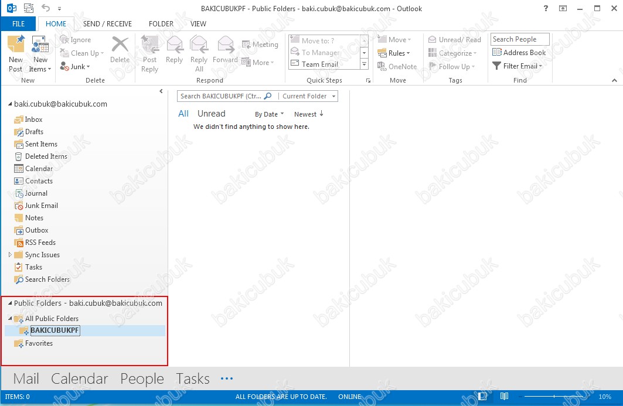Expand the Quick Steps gallery
The height and width of the screenshot is (406, 623).
pos(364,64)
